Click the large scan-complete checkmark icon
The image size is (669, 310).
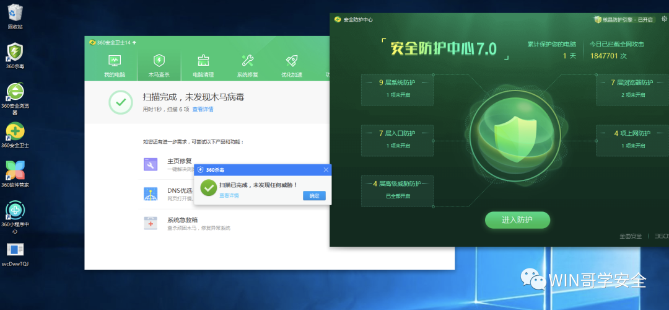pyautogui.click(x=121, y=102)
